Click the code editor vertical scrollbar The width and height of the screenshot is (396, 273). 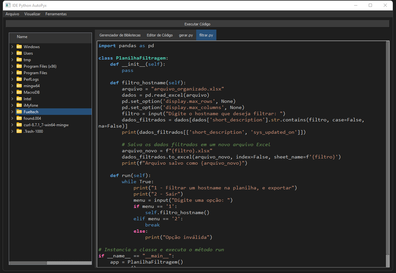click(x=388, y=154)
